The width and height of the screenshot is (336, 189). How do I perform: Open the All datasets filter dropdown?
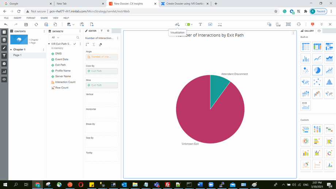[56, 38]
